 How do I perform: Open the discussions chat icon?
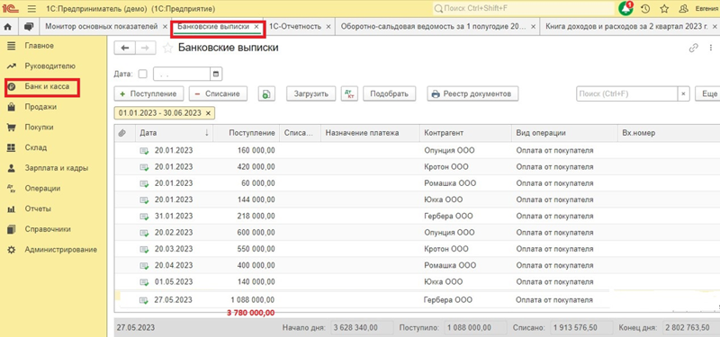coord(29,27)
